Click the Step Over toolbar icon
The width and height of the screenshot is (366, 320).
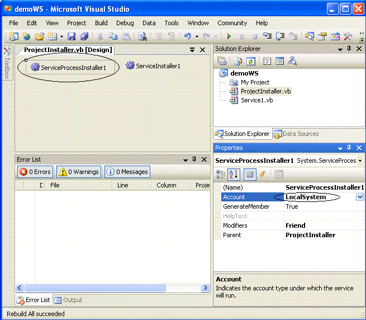pyautogui.click(x=281, y=36)
